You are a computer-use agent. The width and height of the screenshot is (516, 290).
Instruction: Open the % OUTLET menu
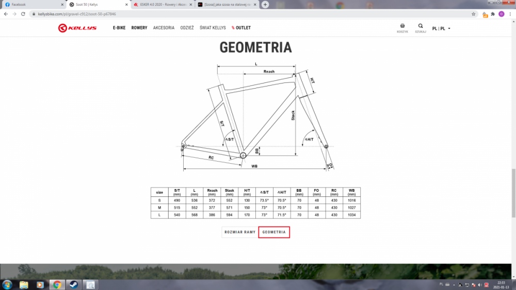pyautogui.click(x=241, y=28)
